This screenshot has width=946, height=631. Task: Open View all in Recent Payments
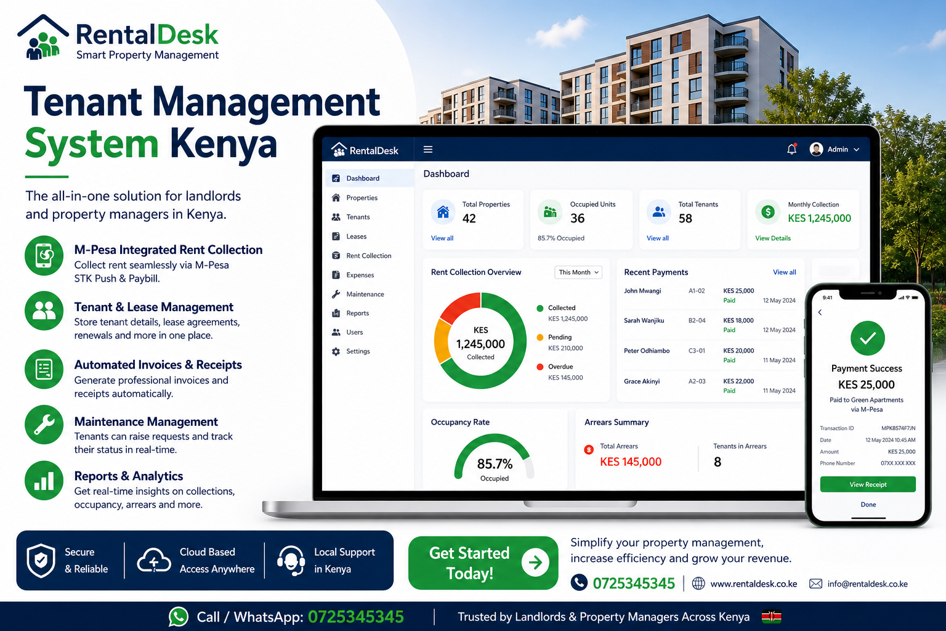pos(785,272)
